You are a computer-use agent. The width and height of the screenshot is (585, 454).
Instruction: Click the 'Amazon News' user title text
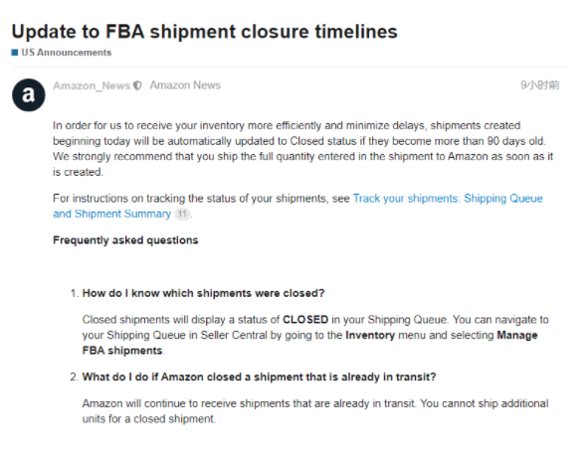click(185, 85)
